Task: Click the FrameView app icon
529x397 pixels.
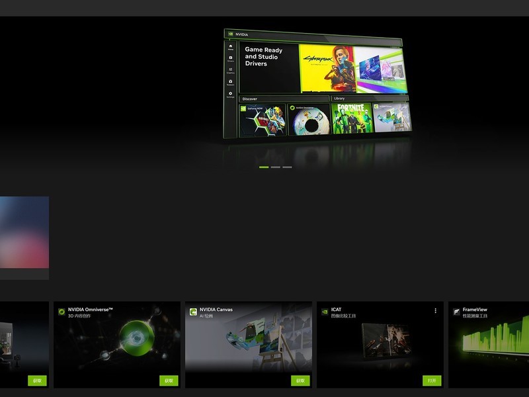Action: (456, 312)
